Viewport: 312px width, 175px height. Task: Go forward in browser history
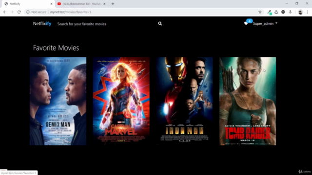(12, 12)
